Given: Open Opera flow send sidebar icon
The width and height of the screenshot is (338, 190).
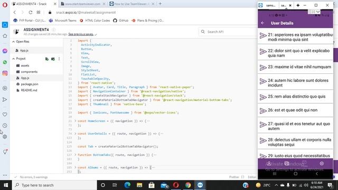Looking at the screenshot, I should coord(5,100).
